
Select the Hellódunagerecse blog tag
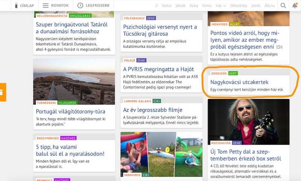52,16
